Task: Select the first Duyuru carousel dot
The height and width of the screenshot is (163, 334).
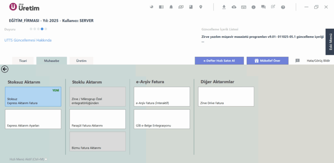Action: click(31, 29)
